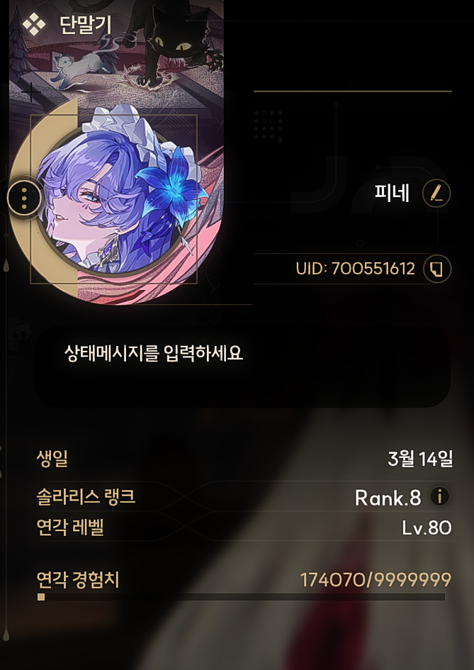Click the Rank.8 info icon
474x670 pixels.
[439, 496]
